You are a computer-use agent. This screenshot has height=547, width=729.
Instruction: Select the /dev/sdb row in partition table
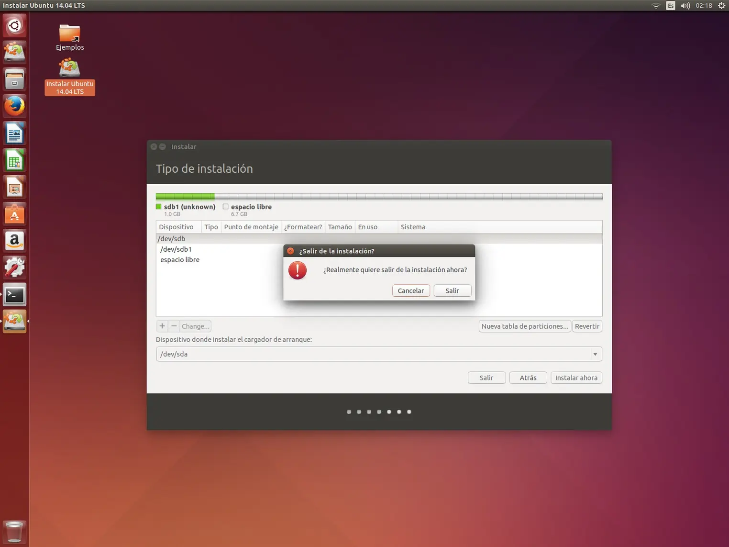[379, 239]
